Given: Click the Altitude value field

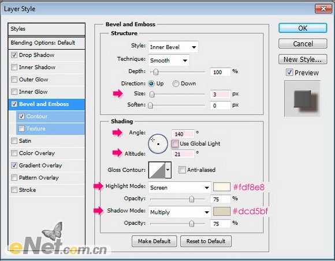Looking at the screenshot, I should (183, 154).
